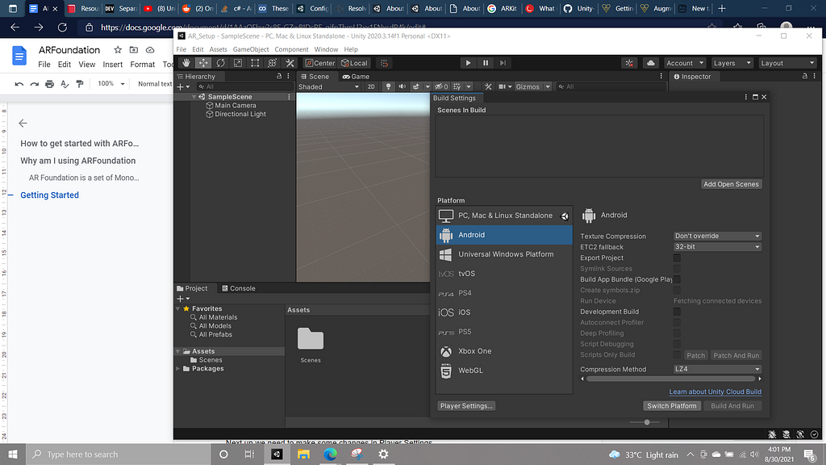Screen dimensions: 826x465
Task: Select PC, Mac & Linux Standalone platform
Action: click(504, 215)
